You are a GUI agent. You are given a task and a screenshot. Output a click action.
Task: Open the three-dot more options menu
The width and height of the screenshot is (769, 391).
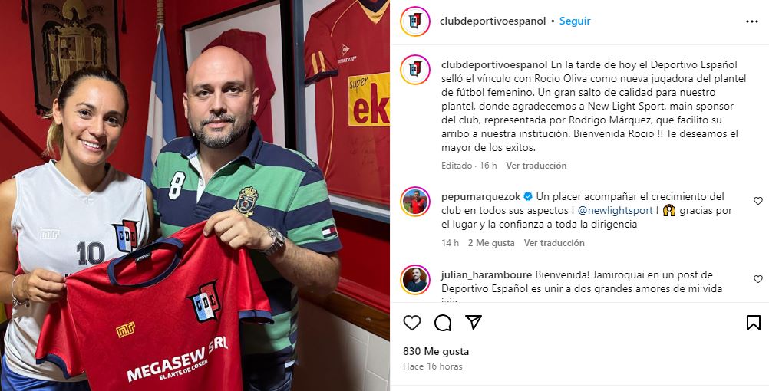click(752, 21)
